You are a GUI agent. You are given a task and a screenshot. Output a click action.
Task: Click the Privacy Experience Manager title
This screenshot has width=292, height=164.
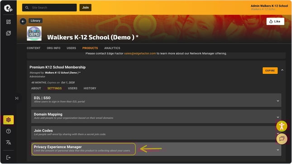coord(58,147)
